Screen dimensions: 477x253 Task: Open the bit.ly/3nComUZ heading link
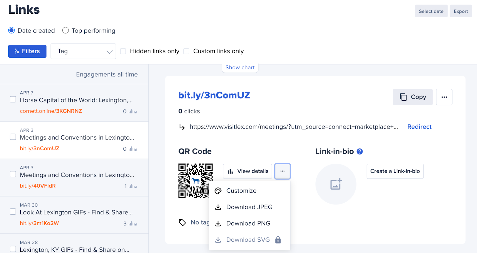[x=214, y=95]
